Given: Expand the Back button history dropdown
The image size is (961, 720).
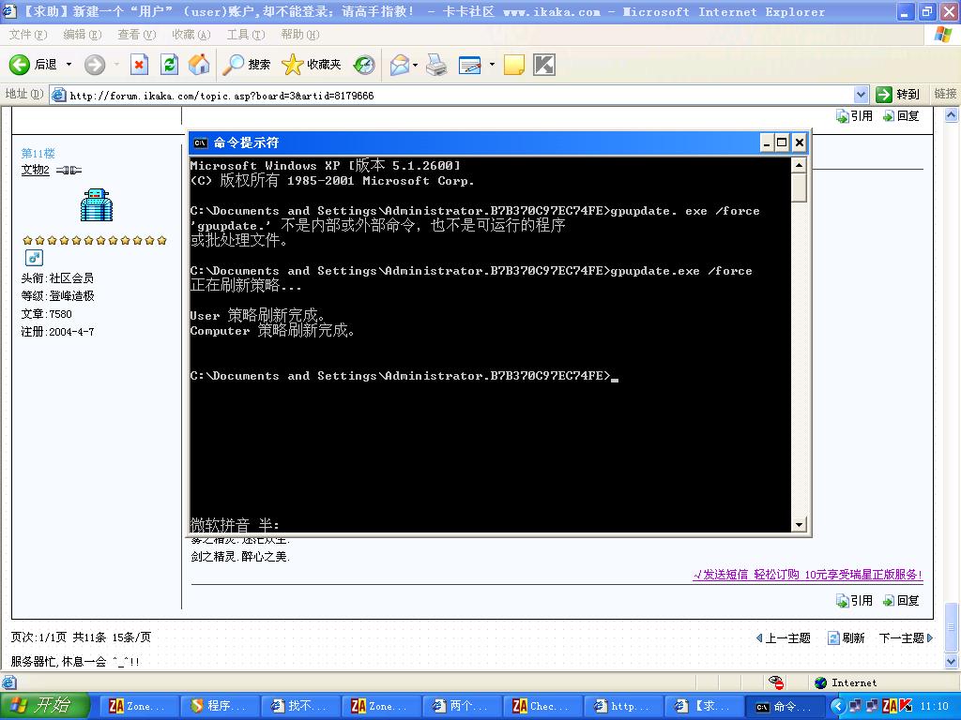Looking at the screenshot, I should click(x=69, y=65).
